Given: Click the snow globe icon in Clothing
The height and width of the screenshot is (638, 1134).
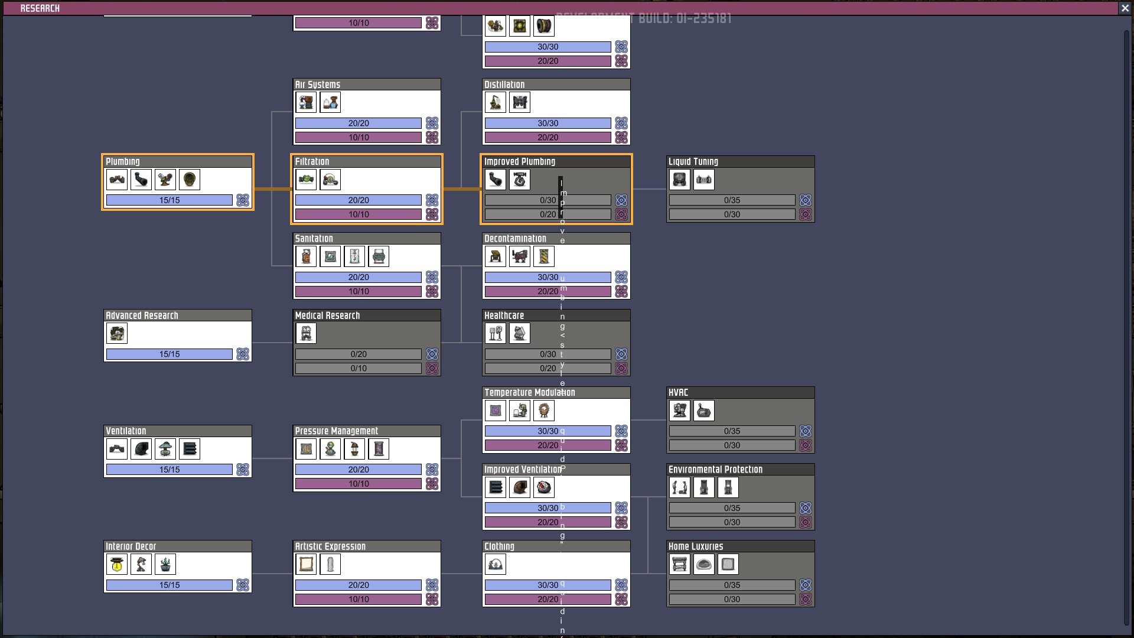Looking at the screenshot, I should pos(496,564).
